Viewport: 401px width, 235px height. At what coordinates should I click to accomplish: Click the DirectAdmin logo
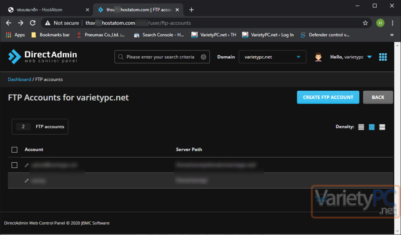42,57
